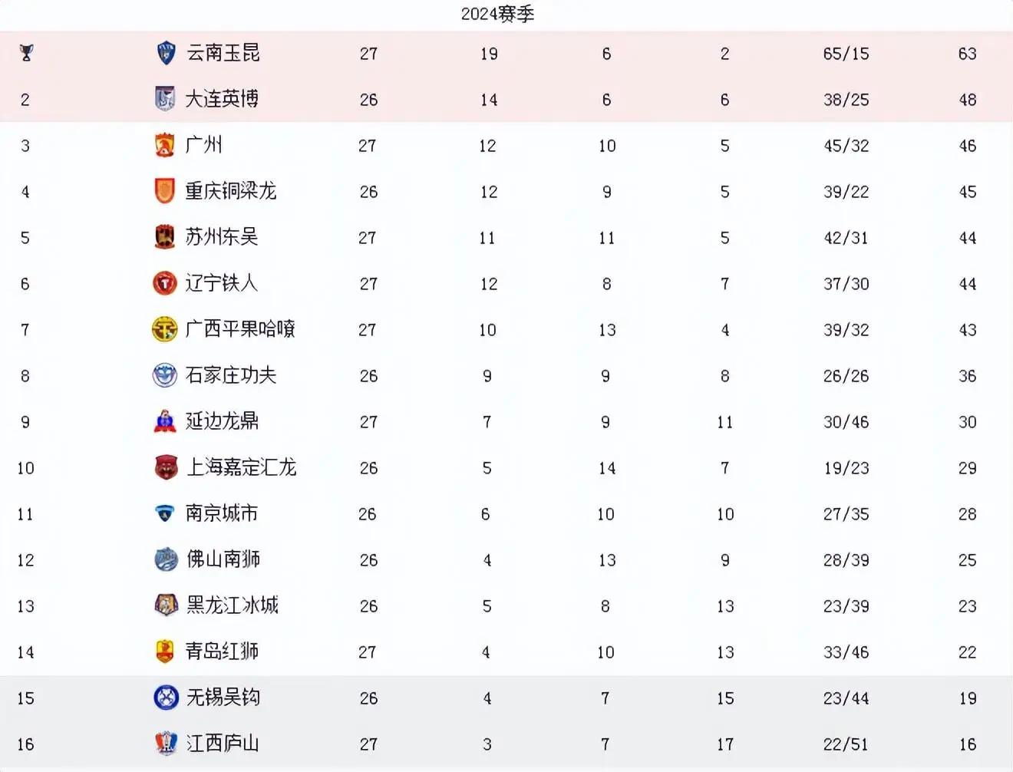Click the 石家庄功夫 blue crest icon
Viewport: 1013px width, 772px height.
pyautogui.click(x=165, y=375)
